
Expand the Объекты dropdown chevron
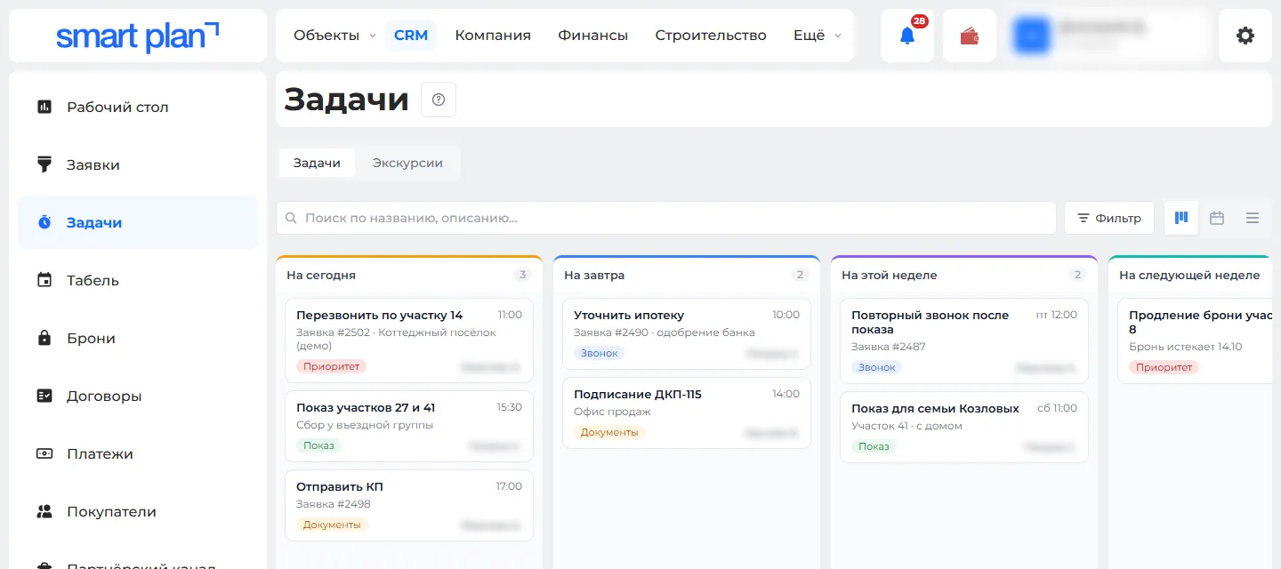[373, 36]
